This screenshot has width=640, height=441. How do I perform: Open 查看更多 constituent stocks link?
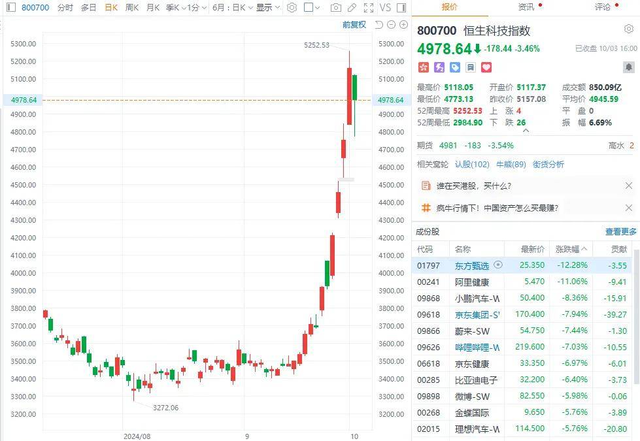[620, 232]
